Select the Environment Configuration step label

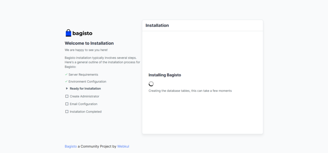[x=87, y=82]
